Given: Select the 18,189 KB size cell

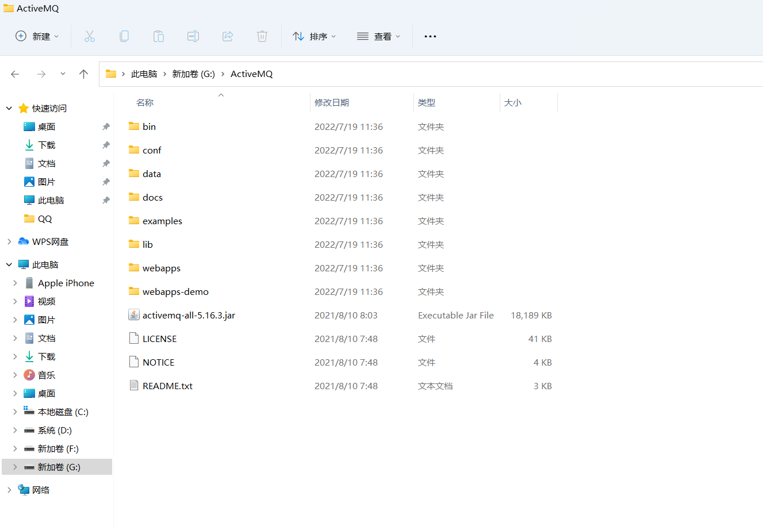Looking at the screenshot, I should pyautogui.click(x=531, y=315).
